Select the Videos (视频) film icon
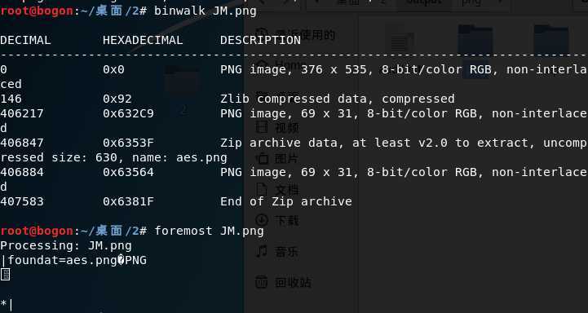Viewport: 588px width, 313px height. pos(262,127)
